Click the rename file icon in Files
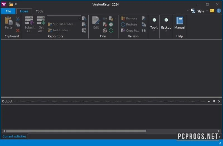 click(105, 18)
